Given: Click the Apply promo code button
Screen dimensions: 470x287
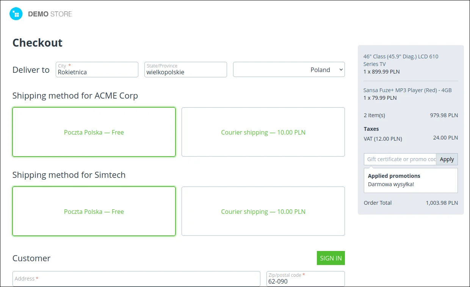Looking at the screenshot, I should pos(447,159).
